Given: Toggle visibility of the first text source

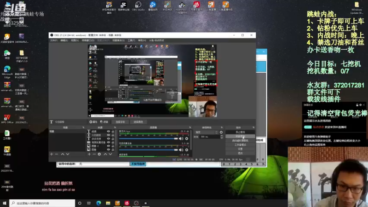Looking at the screenshot, I should pos(109,132).
